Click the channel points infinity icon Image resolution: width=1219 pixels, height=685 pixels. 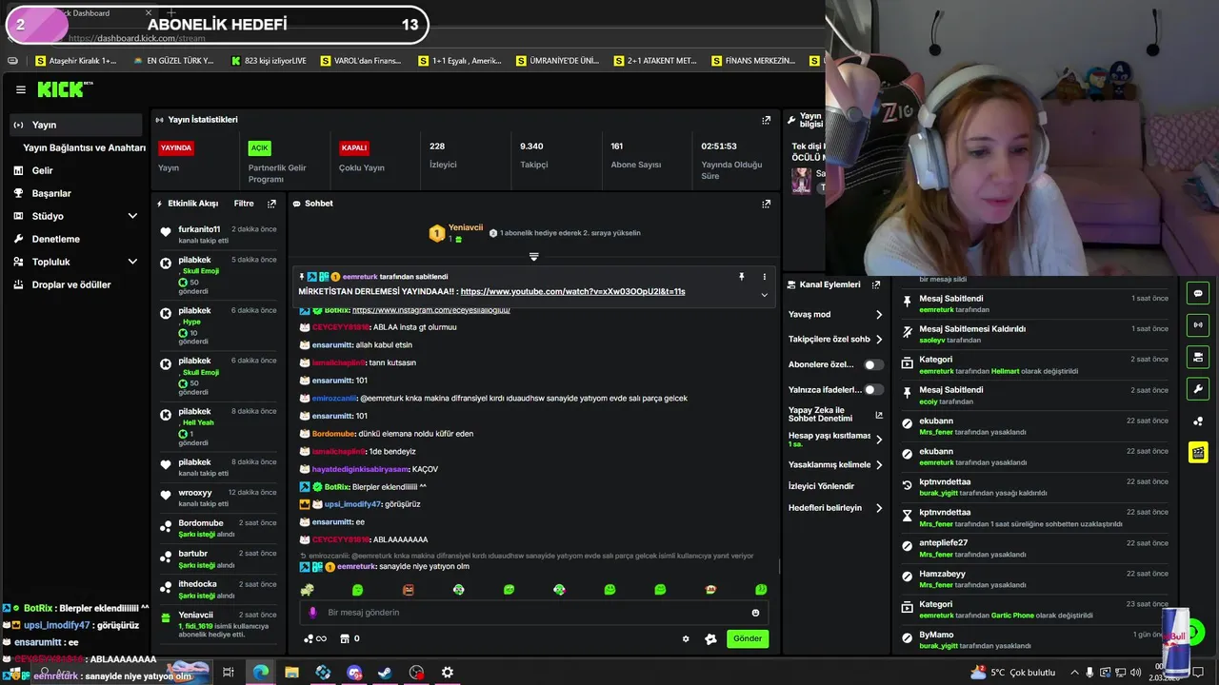(315, 638)
